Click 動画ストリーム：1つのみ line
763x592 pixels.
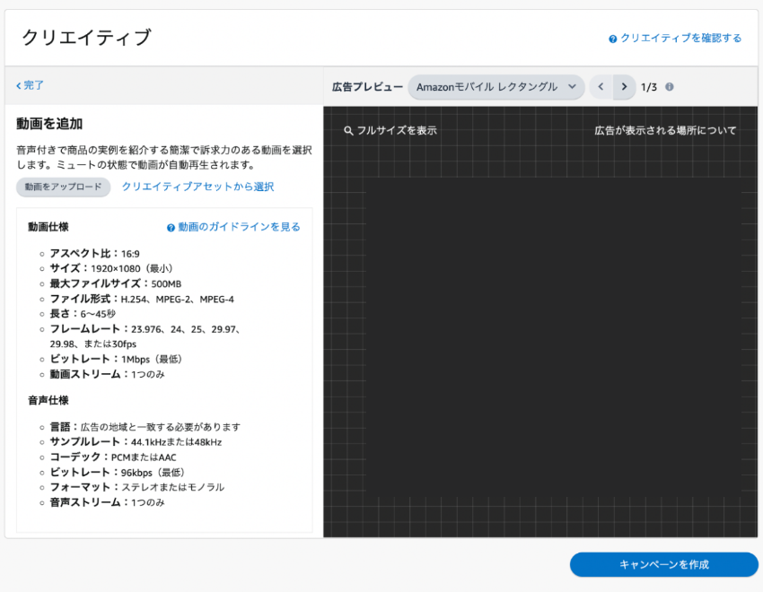pyautogui.click(x=107, y=374)
